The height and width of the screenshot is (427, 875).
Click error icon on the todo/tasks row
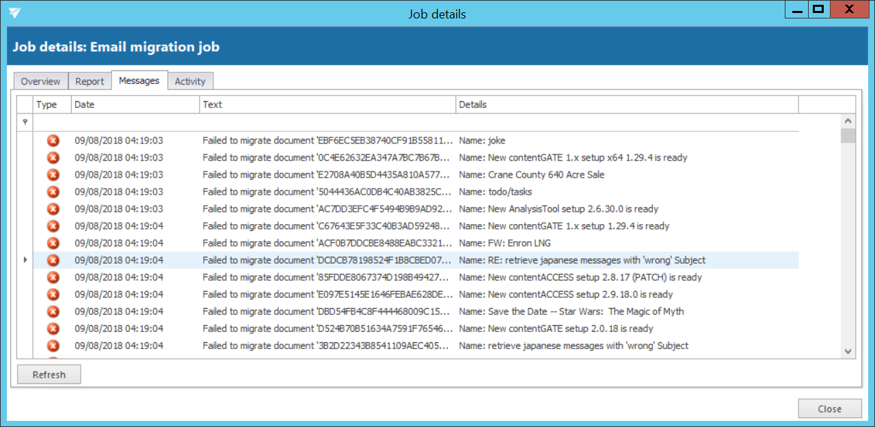click(53, 192)
